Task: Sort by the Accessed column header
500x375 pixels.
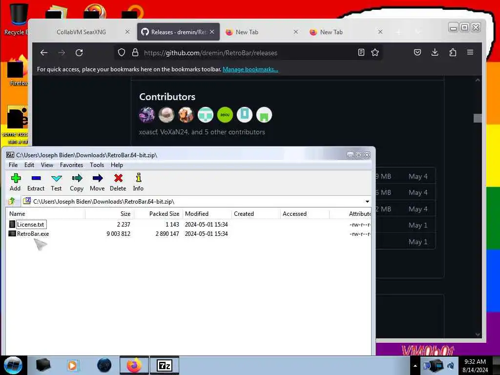Action: point(305,214)
